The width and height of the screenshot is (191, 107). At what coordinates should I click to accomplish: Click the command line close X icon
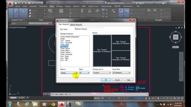pos(46,94)
